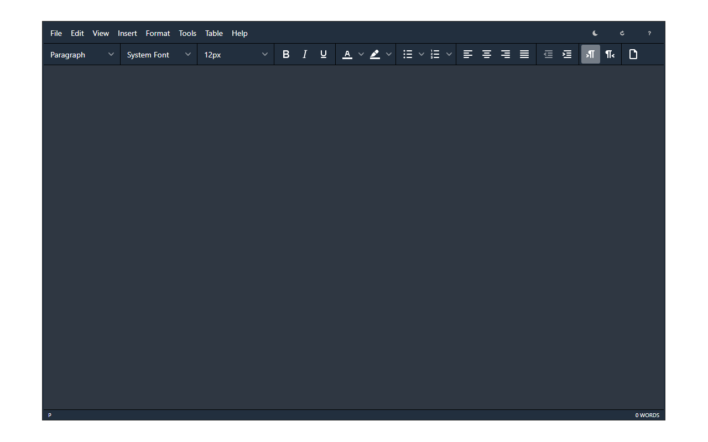Image resolution: width=708 pixels, height=442 pixels.
Task: Justify the paragraph text
Action: (x=524, y=54)
